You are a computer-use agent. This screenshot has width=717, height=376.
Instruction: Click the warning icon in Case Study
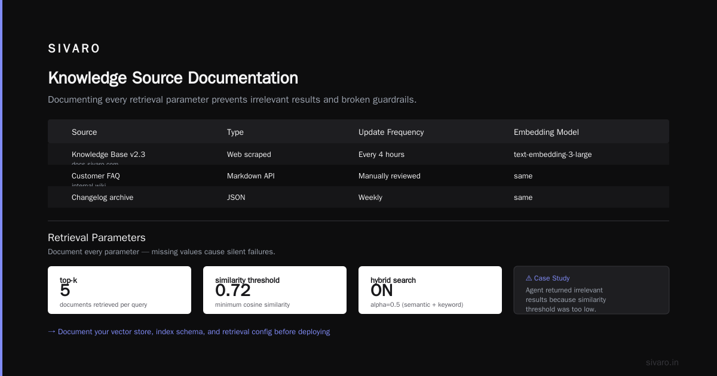point(529,278)
